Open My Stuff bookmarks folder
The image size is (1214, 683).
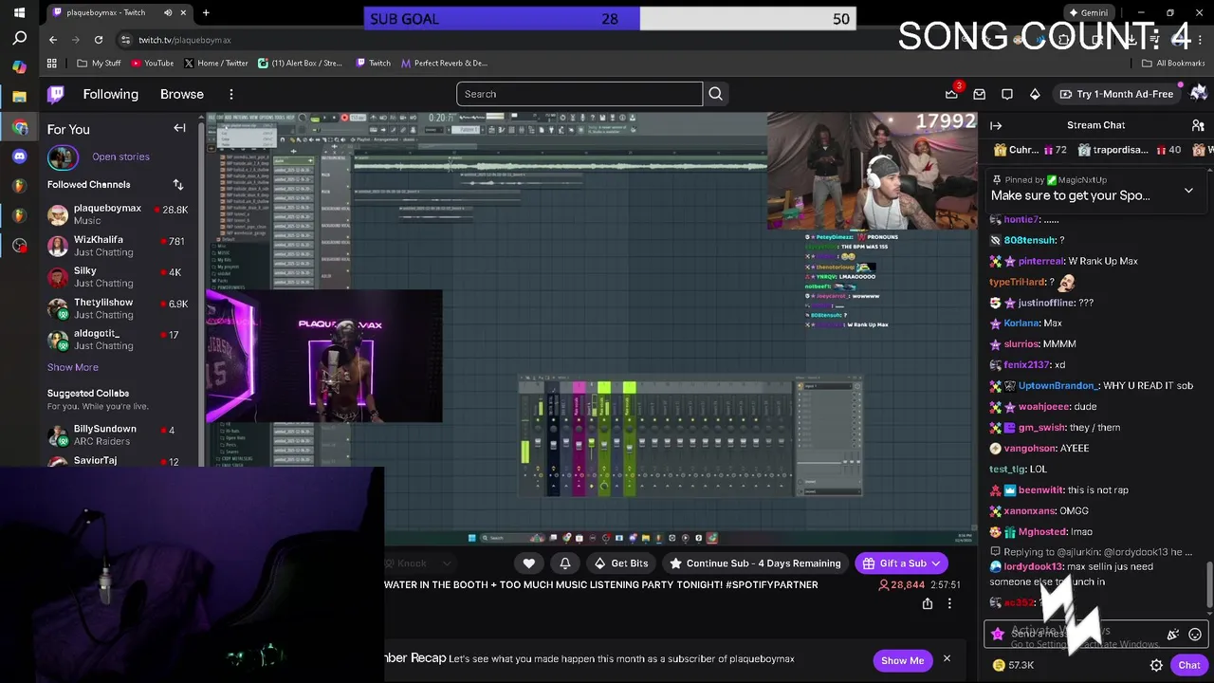pyautogui.click(x=99, y=64)
